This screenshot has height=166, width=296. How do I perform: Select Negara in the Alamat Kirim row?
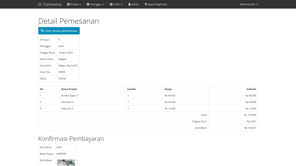pyautogui.click(x=62, y=59)
